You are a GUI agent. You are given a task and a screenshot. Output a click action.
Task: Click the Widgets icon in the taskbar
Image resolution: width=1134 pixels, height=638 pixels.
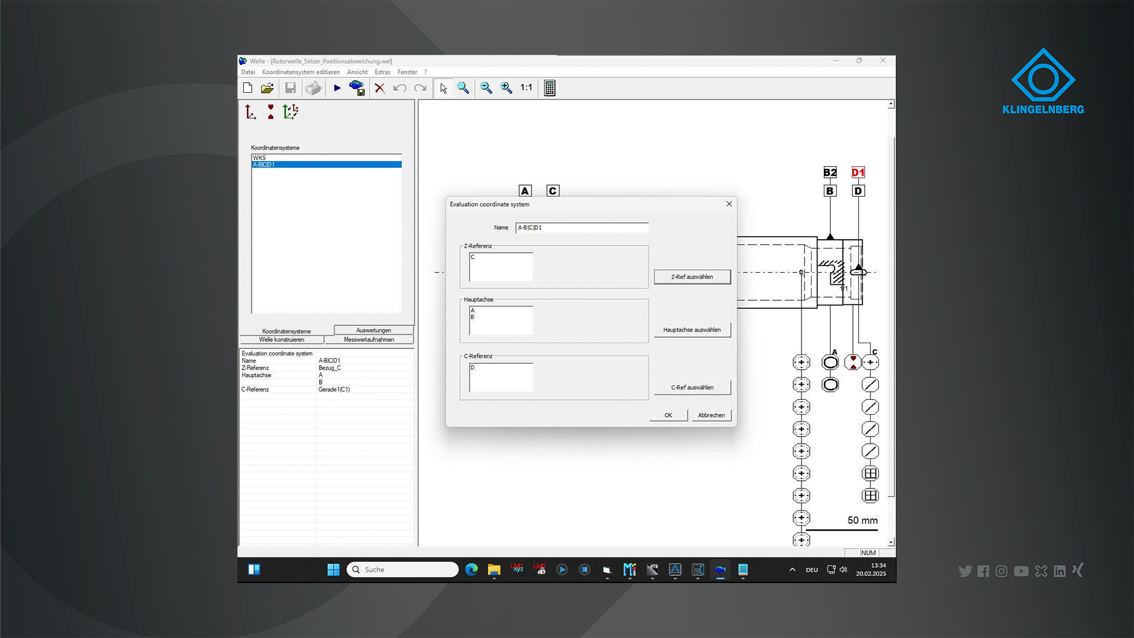click(x=254, y=569)
